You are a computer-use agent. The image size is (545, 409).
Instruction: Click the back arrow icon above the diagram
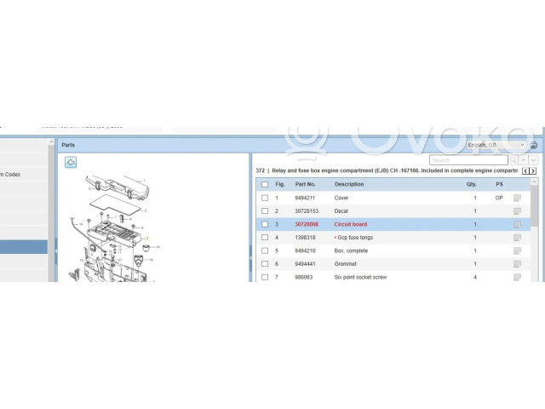tap(71, 162)
